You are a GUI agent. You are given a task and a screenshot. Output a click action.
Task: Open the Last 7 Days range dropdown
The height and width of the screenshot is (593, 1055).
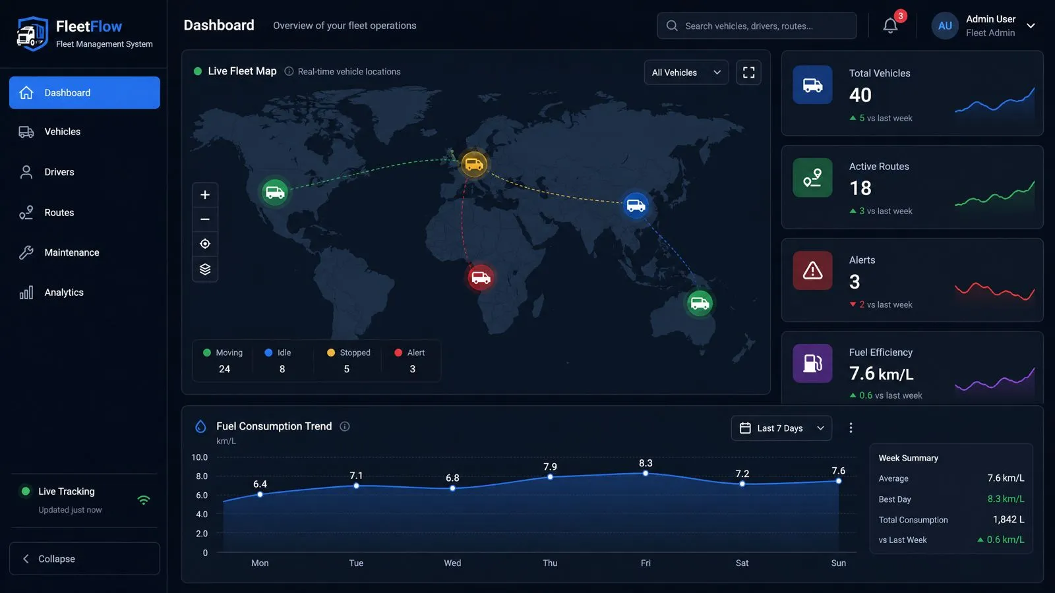click(781, 428)
